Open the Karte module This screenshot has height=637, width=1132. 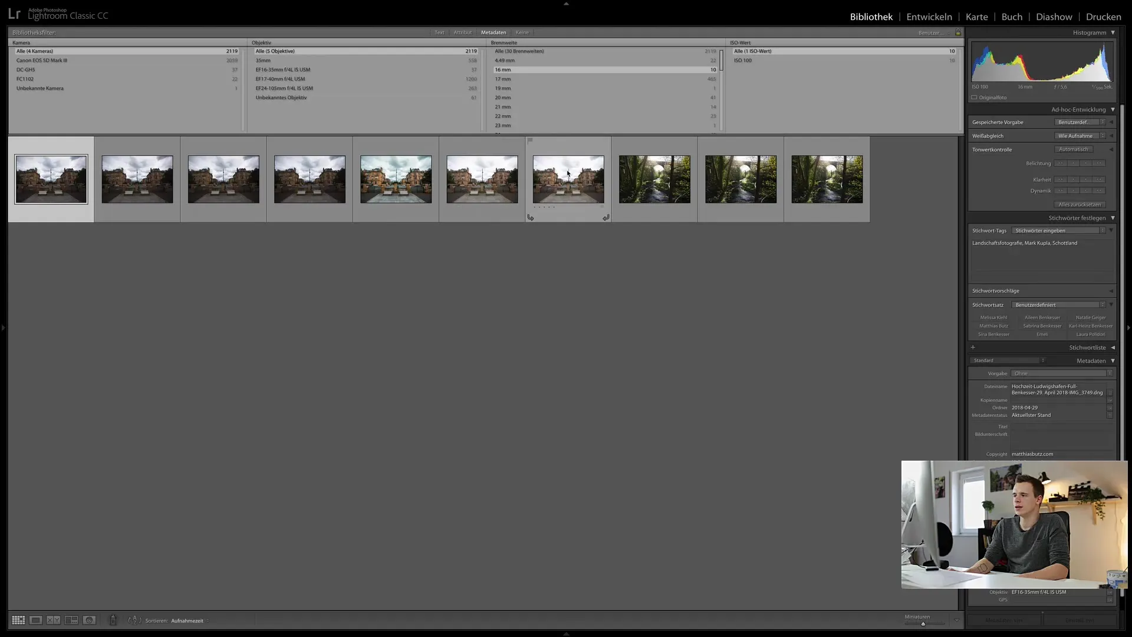[x=977, y=17]
